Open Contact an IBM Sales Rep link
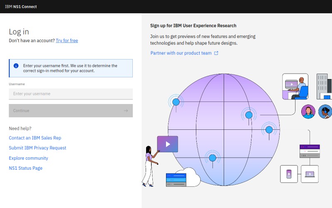Screen dimensions: 332x208 point(35,138)
